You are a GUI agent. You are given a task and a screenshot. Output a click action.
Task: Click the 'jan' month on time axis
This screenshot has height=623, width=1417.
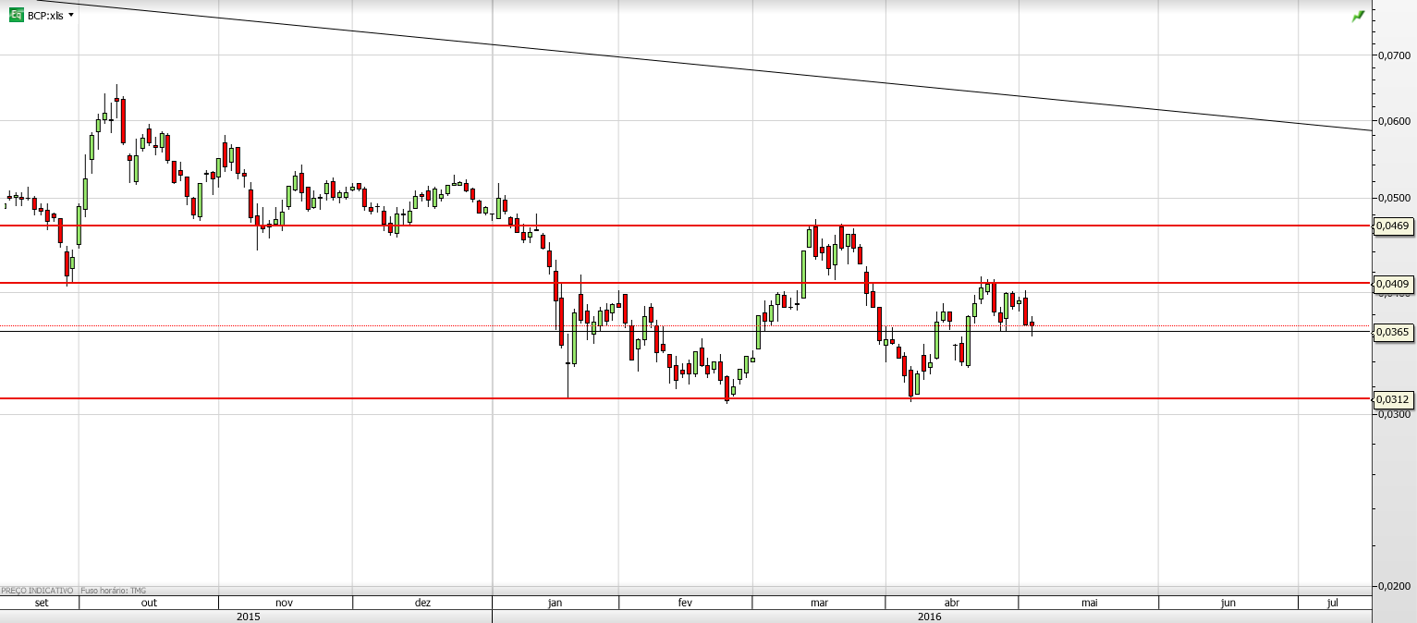pyautogui.click(x=556, y=603)
